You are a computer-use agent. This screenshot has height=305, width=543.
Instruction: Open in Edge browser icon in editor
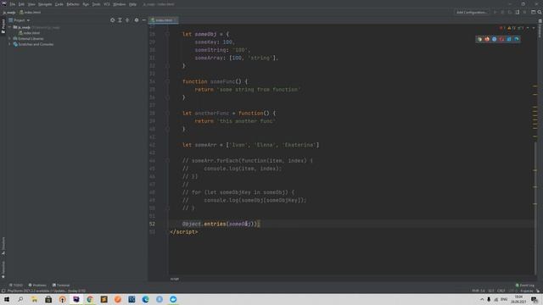(x=517, y=39)
